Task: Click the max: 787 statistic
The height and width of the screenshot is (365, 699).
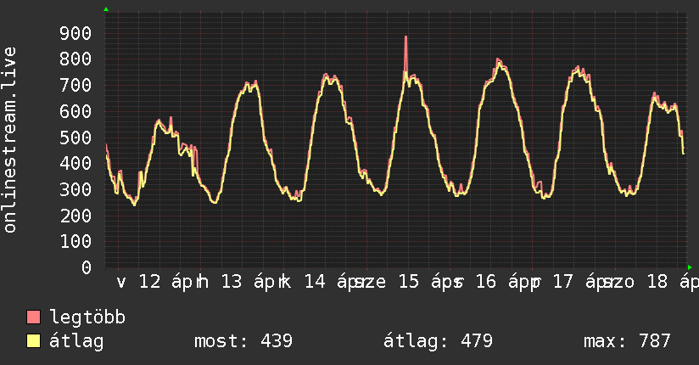Action: pyautogui.click(x=627, y=341)
